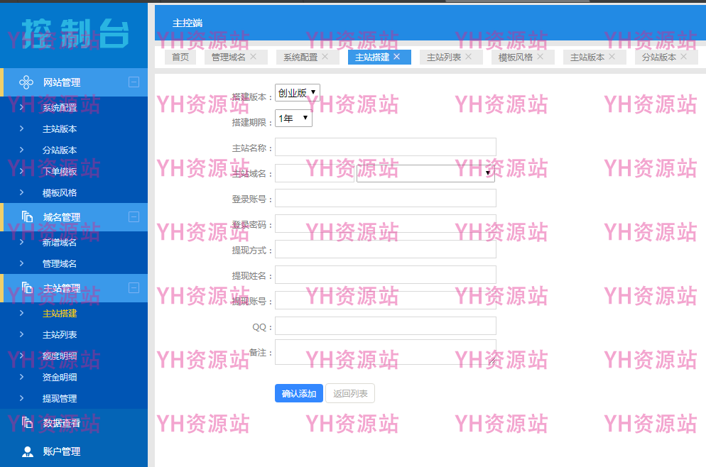Viewport: 706px width, 467px height.
Task: Collapse the 网站管理 menu section
Action: 134,82
